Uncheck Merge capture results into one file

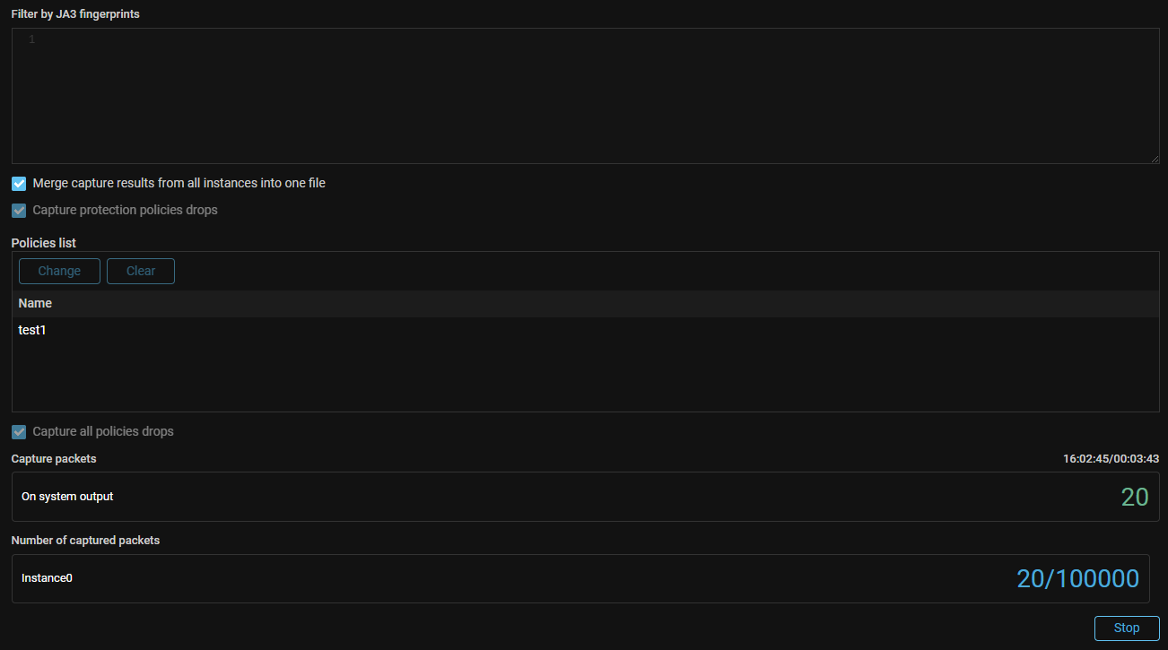pyautogui.click(x=19, y=184)
